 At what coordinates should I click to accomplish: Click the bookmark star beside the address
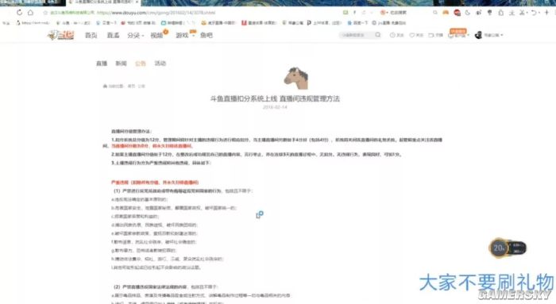[x=45, y=13]
